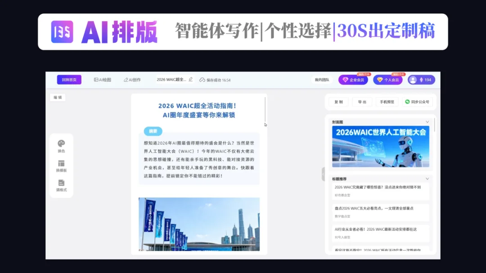Click the summary paragraph starting 想知道2026年
486x273 pixels.
point(199,159)
